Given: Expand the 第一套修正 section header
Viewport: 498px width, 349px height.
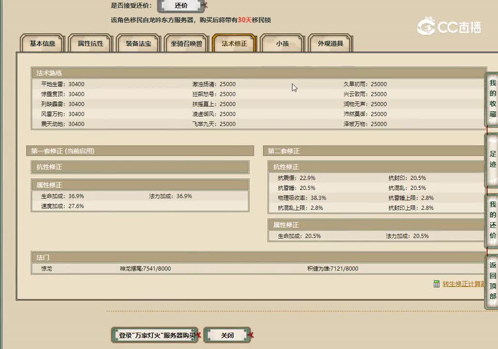Looking at the screenshot, I should click(x=140, y=151).
